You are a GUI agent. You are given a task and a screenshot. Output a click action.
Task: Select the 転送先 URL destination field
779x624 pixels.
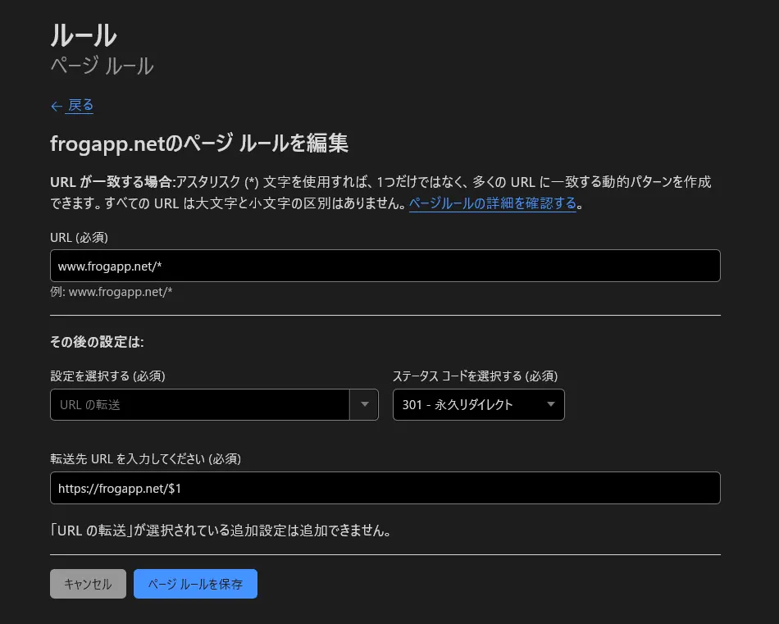(x=385, y=487)
